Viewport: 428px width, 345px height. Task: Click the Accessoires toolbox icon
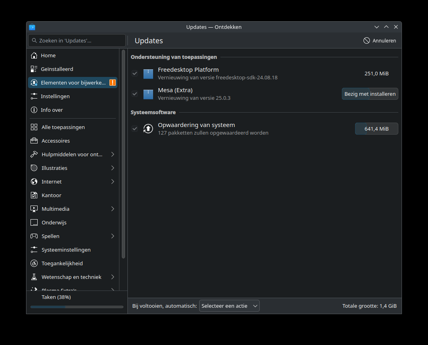point(34,141)
